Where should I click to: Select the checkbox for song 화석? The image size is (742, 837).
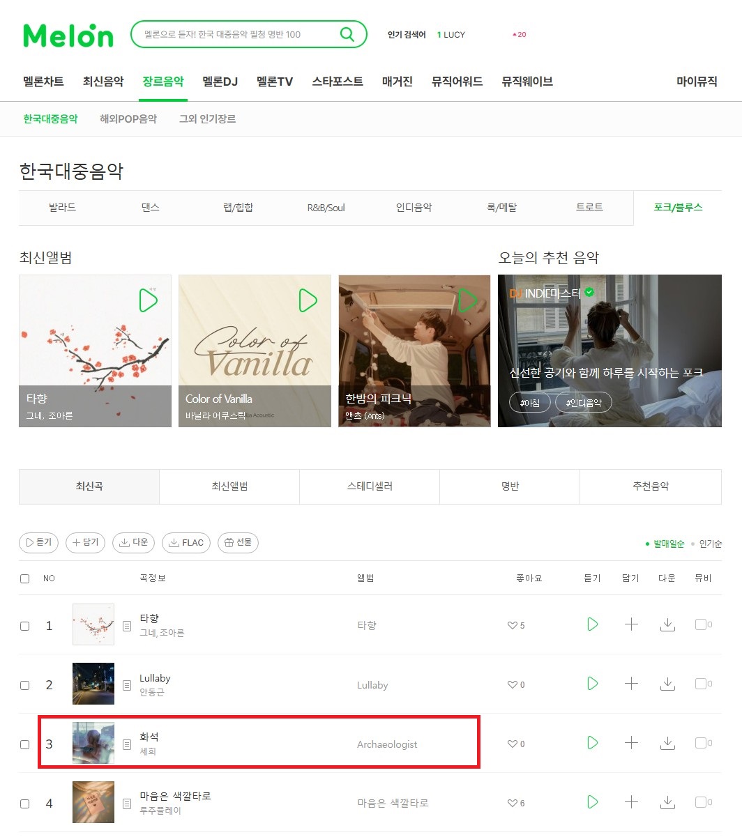[x=25, y=744]
